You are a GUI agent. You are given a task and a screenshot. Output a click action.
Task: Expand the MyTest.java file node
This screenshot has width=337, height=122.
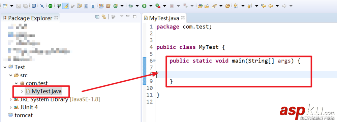tap(22, 91)
